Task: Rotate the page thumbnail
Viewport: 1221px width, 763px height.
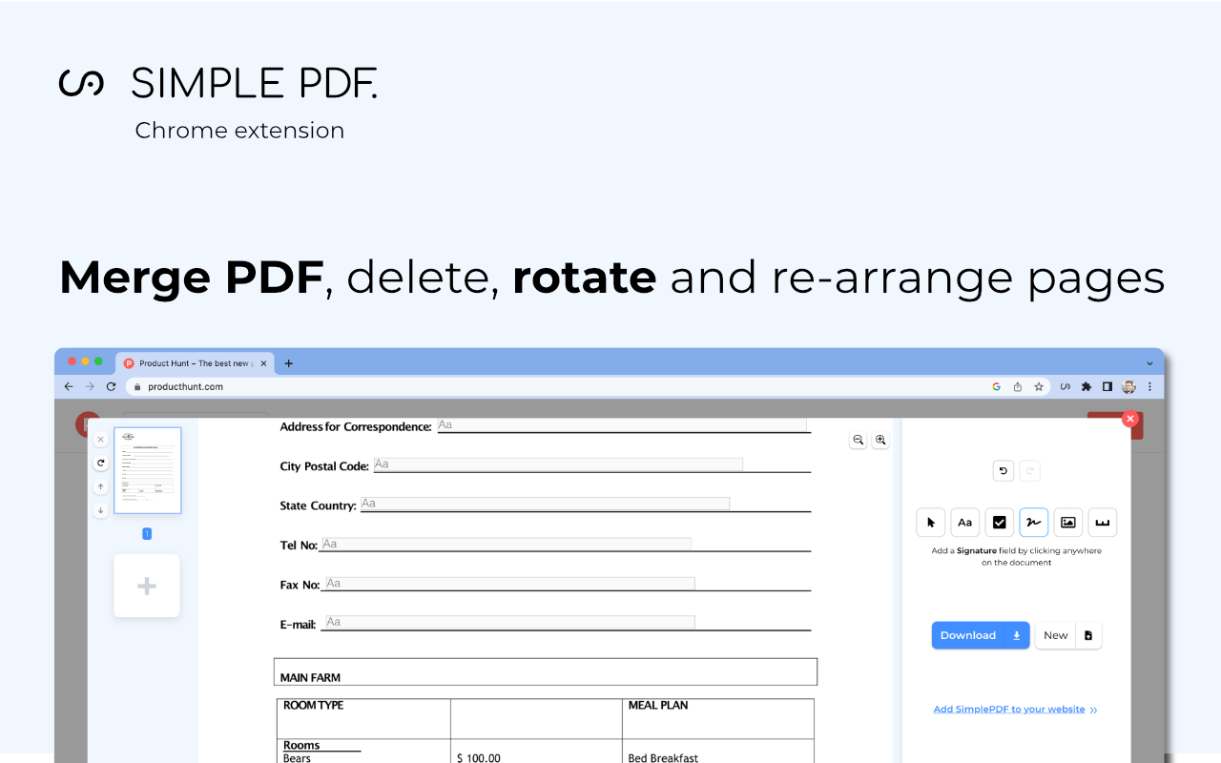Action: (x=100, y=463)
